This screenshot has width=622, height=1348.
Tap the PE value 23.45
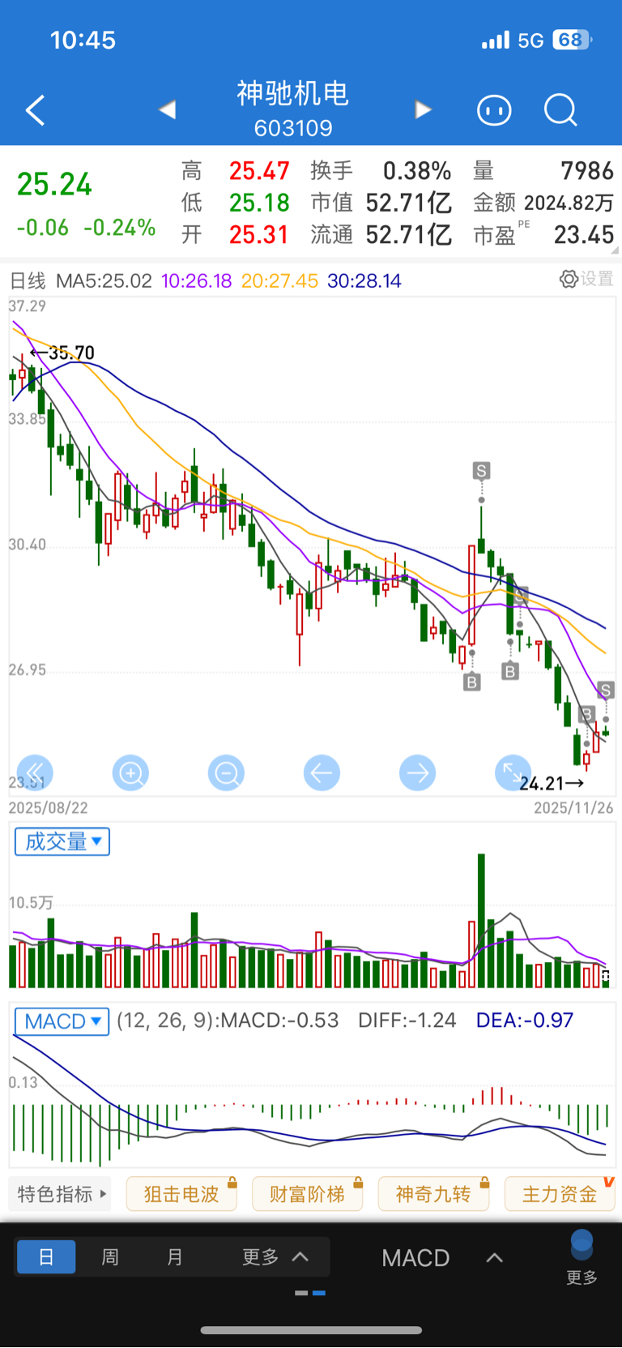(x=584, y=234)
